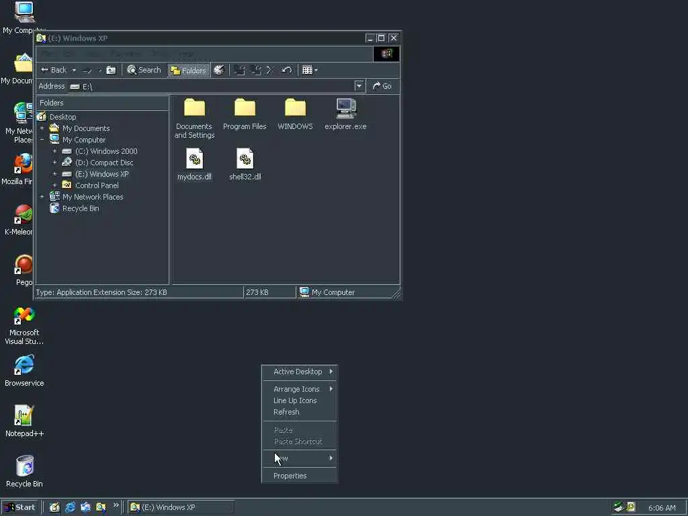Expand quick launch overflow chevron
This screenshot has height=516, width=688.
coord(116,505)
